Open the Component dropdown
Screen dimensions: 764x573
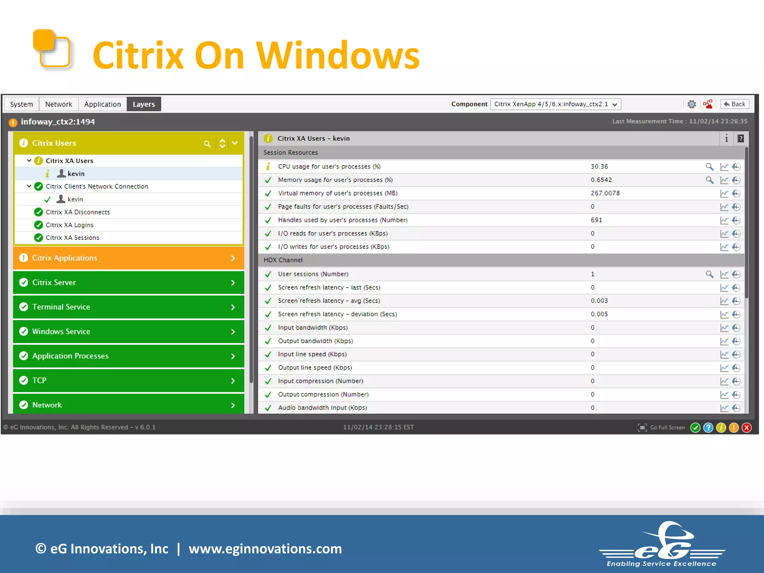point(556,104)
